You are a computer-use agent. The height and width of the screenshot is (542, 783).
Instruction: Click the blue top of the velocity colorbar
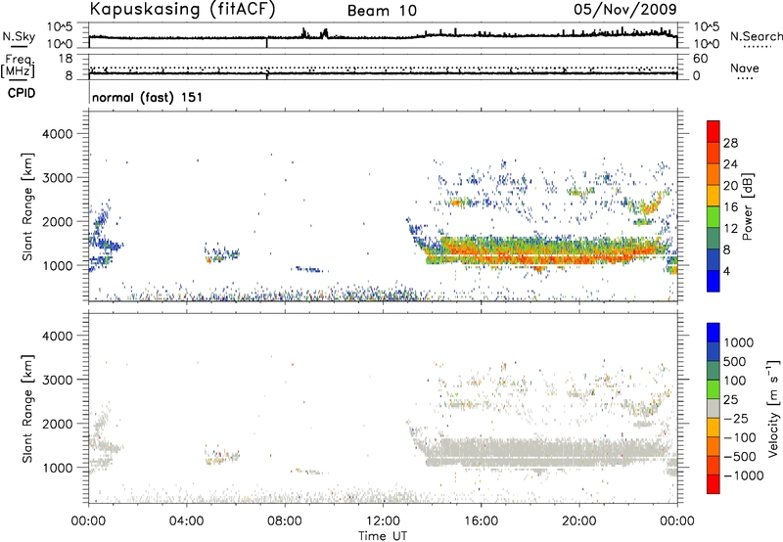pyautogui.click(x=714, y=333)
